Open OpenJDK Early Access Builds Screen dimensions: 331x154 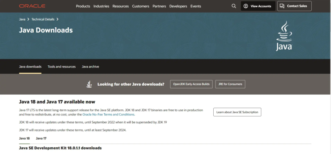[191, 84]
